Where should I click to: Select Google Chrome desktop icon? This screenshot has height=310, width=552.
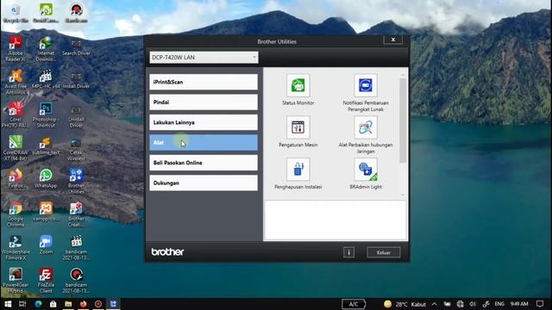pyautogui.click(x=16, y=214)
